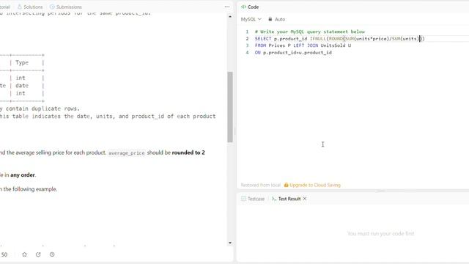This screenshot has width=469, height=264.
Task: Click the Auto label in editor toolbar
Action: click(x=280, y=19)
